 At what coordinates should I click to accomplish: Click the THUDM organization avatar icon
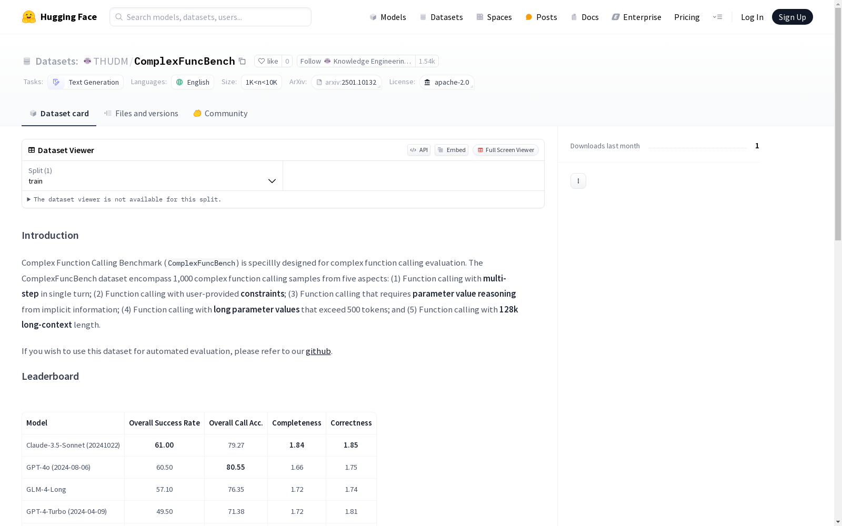(87, 61)
